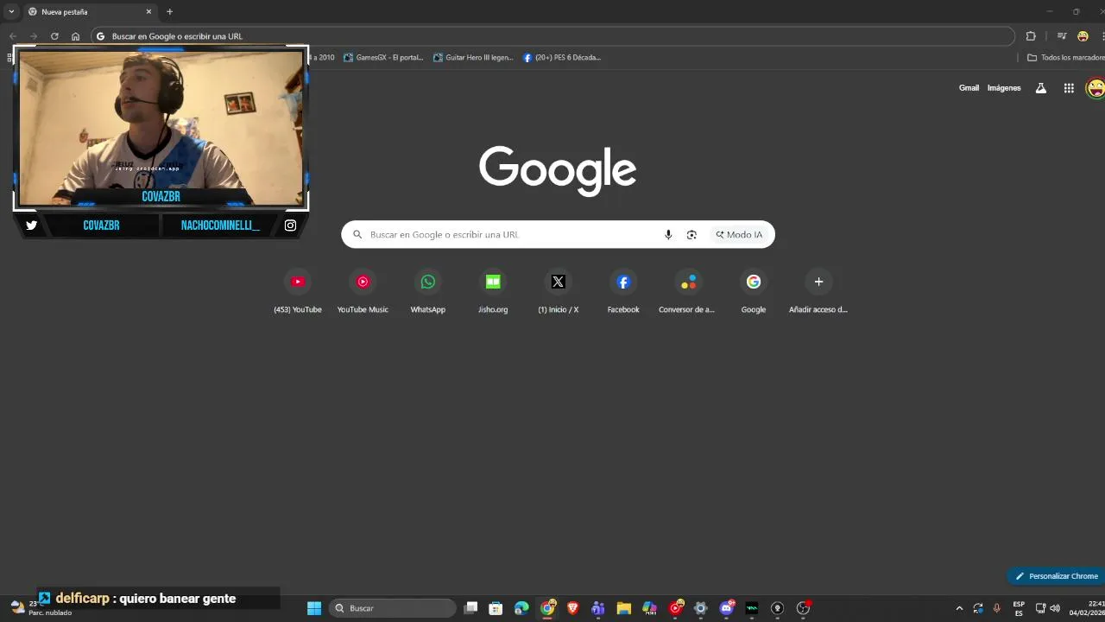Open Microsoft Store from the taskbar
1105x622 pixels.
(496, 608)
